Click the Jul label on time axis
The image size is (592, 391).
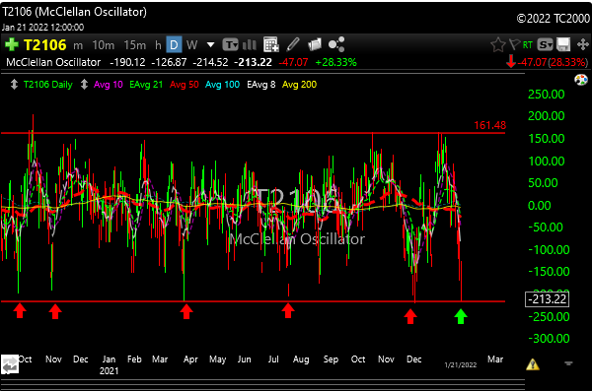pyautogui.click(x=273, y=359)
